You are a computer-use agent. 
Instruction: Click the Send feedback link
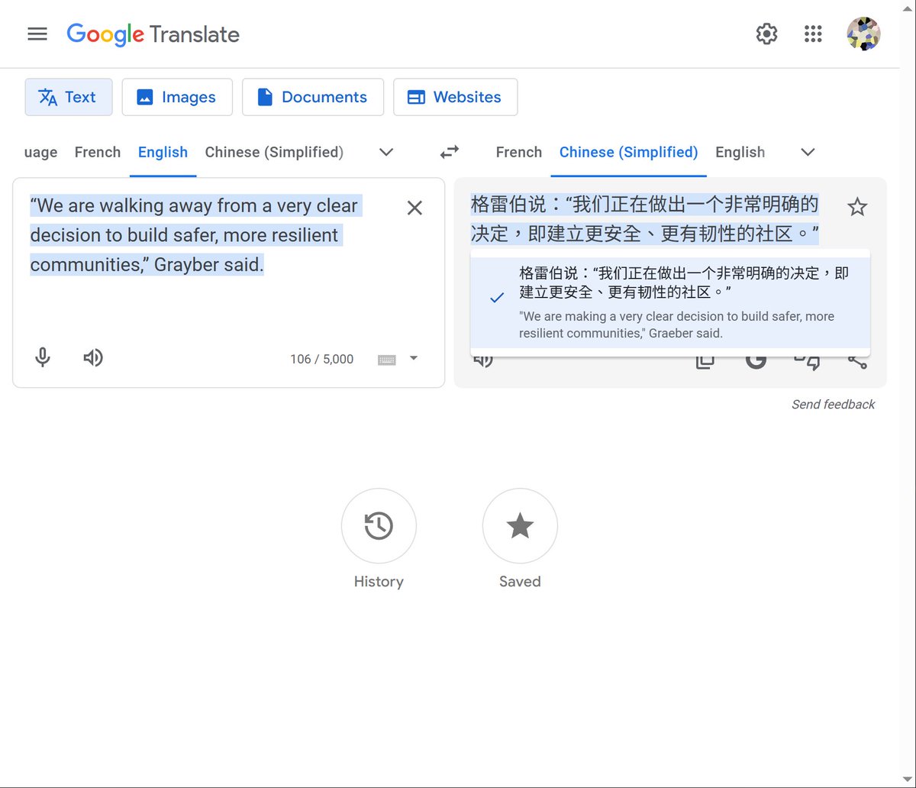(x=834, y=405)
